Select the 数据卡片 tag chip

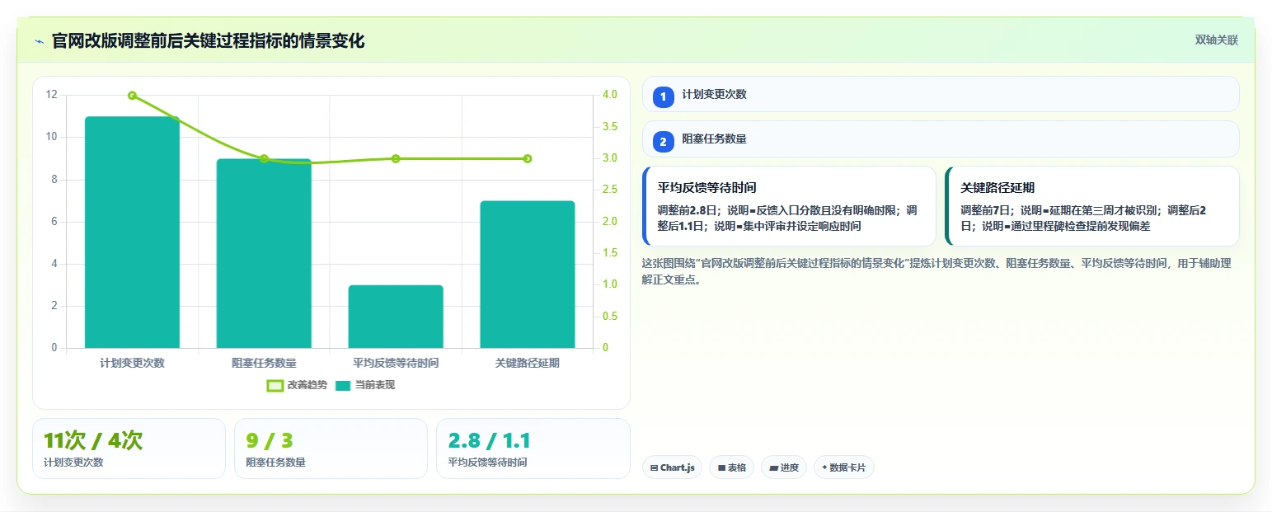tap(843, 467)
